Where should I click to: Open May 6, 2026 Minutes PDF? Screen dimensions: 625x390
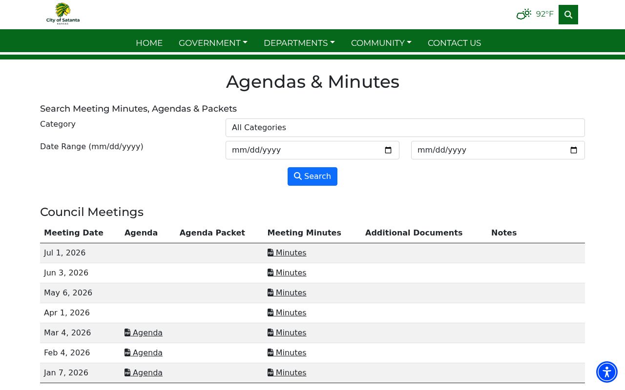(287, 292)
